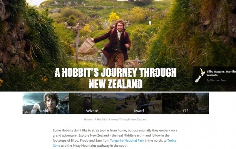This screenshot has width=236, height=149.
Task: Select the Dwarf character tab
Action: coord(139,103)
